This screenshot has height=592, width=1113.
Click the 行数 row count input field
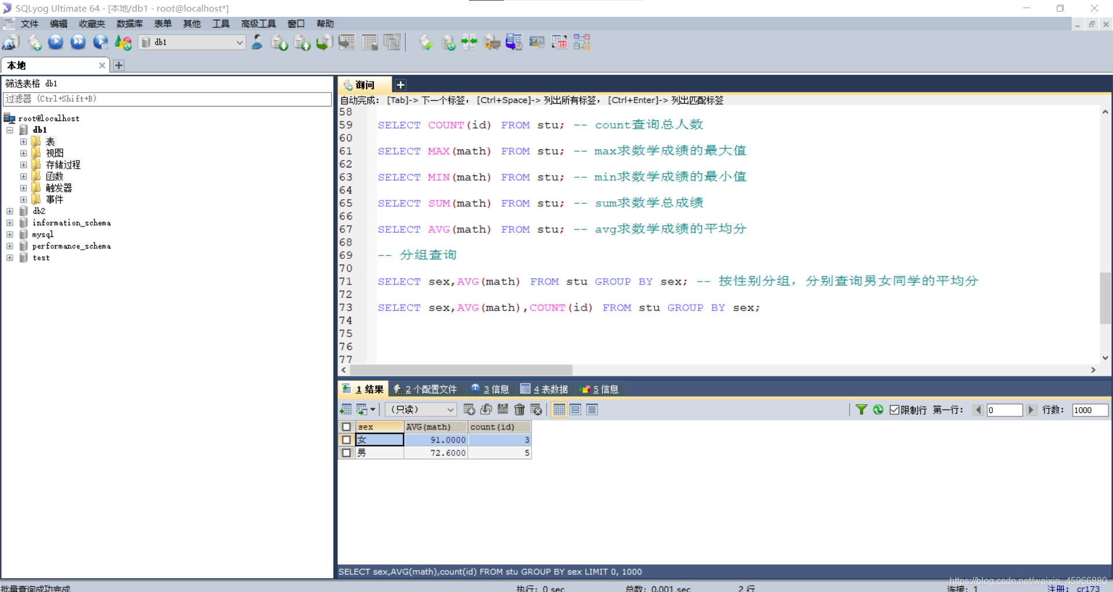(x=1090, y=410)
